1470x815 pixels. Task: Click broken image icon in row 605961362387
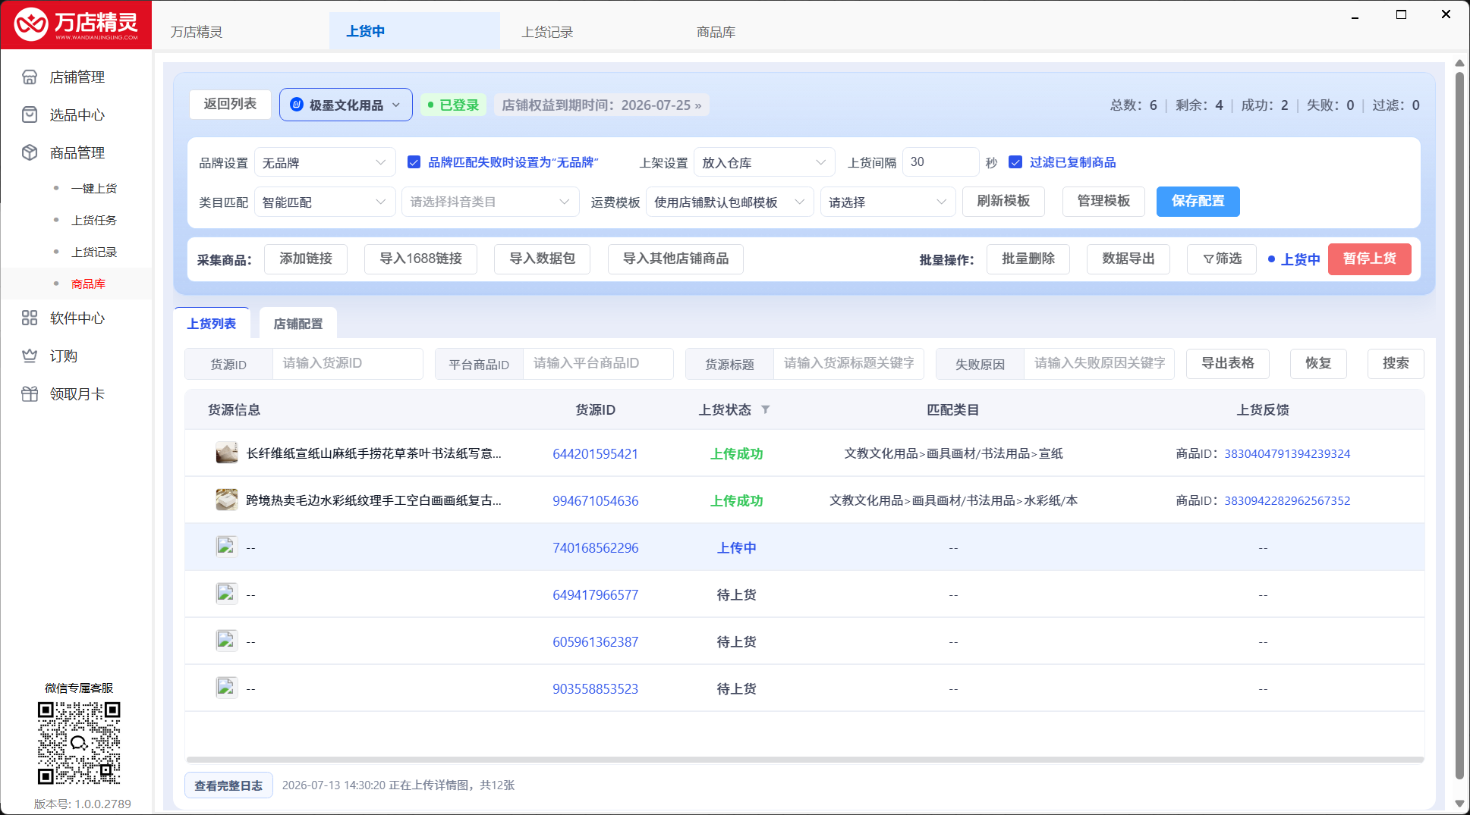226,641
